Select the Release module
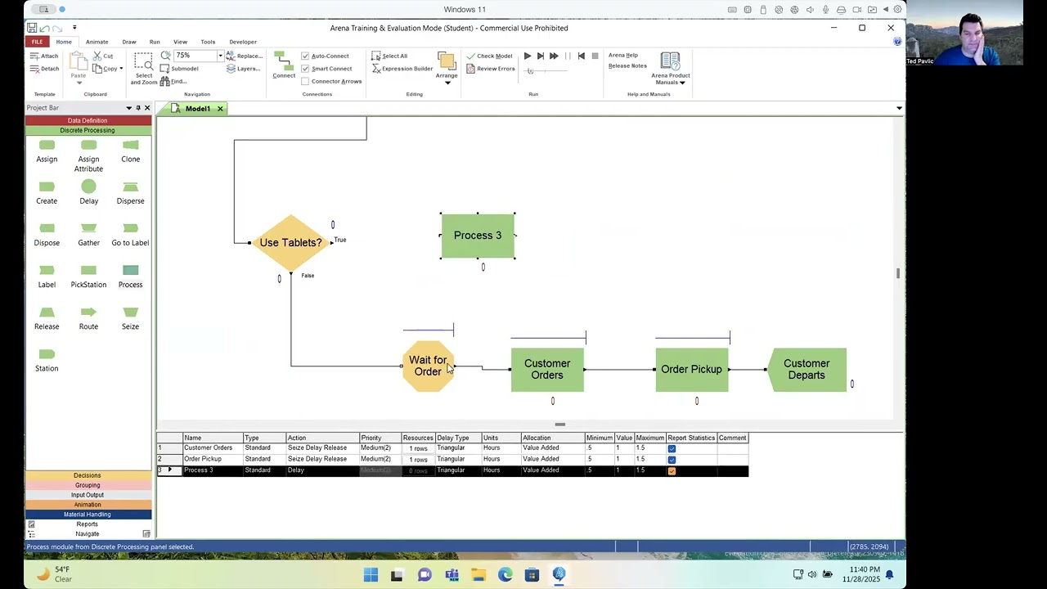This screenshot has width=1047, height=589. (47, 317)
